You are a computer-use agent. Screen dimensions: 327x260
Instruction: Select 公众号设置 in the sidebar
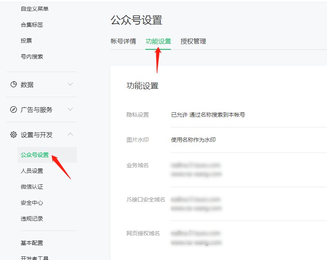pyautogui.click(x=35, y=155)
